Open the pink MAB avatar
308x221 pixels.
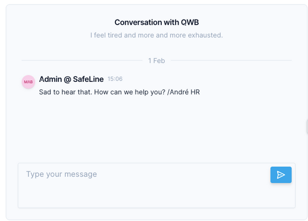click(28, 82)
